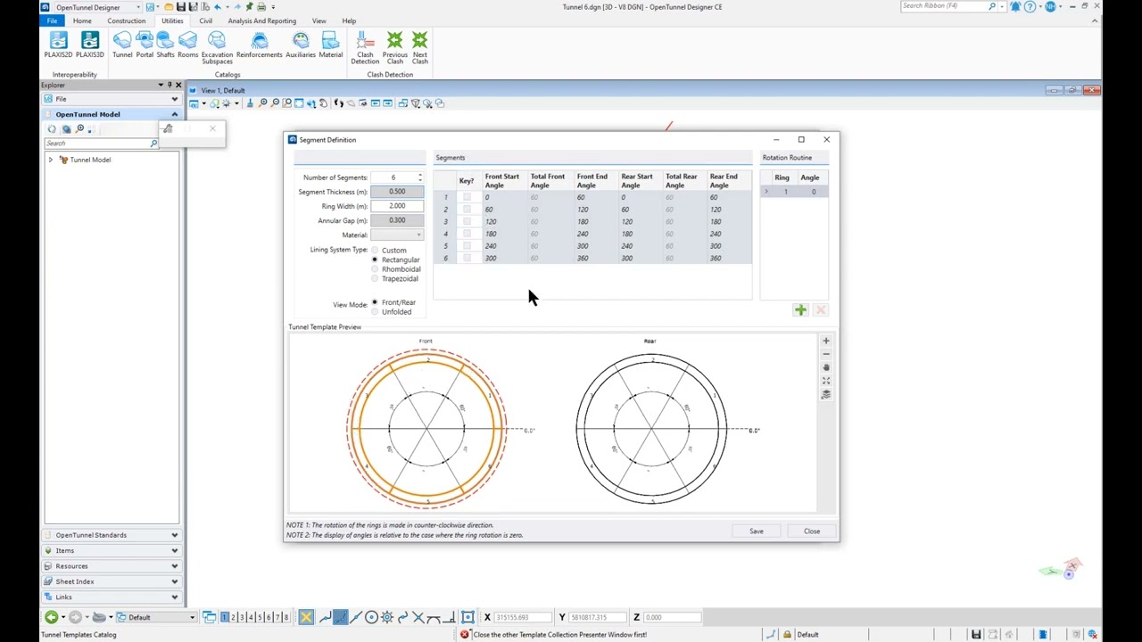Click the search magnifier in the Explorer panel
This screenshot has height=642, width=1142.
click(x=153, y=144)
